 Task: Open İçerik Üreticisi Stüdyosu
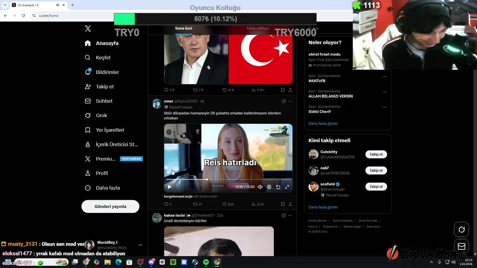point(111,144)
